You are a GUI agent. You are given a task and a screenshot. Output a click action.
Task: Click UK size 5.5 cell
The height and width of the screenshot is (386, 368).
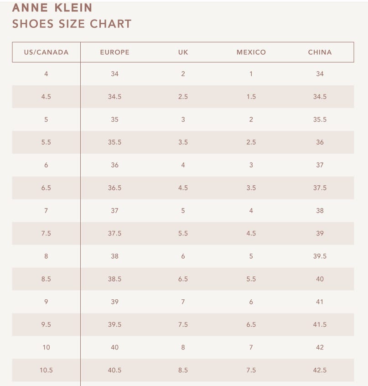[183, 233]
